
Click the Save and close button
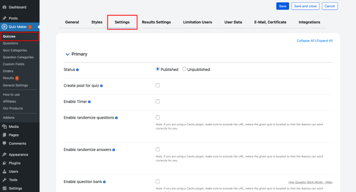305,6
